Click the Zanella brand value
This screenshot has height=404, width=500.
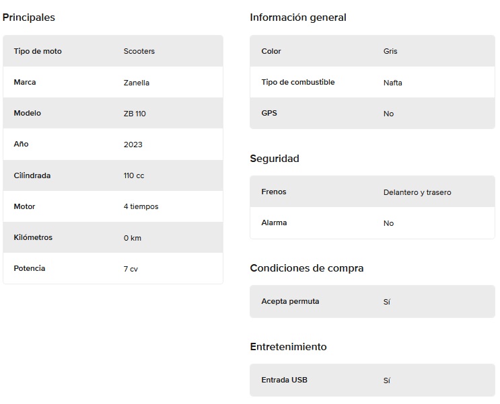coord(136,83)
